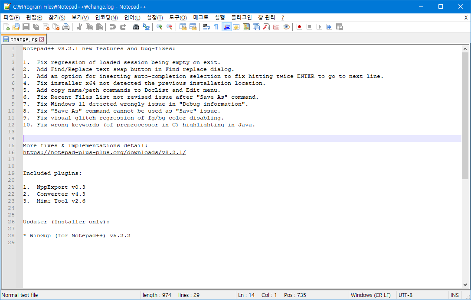This screenshot has height=300, width=471.
Task: Open the 보기(V) menu
Action: coord(80,18)
